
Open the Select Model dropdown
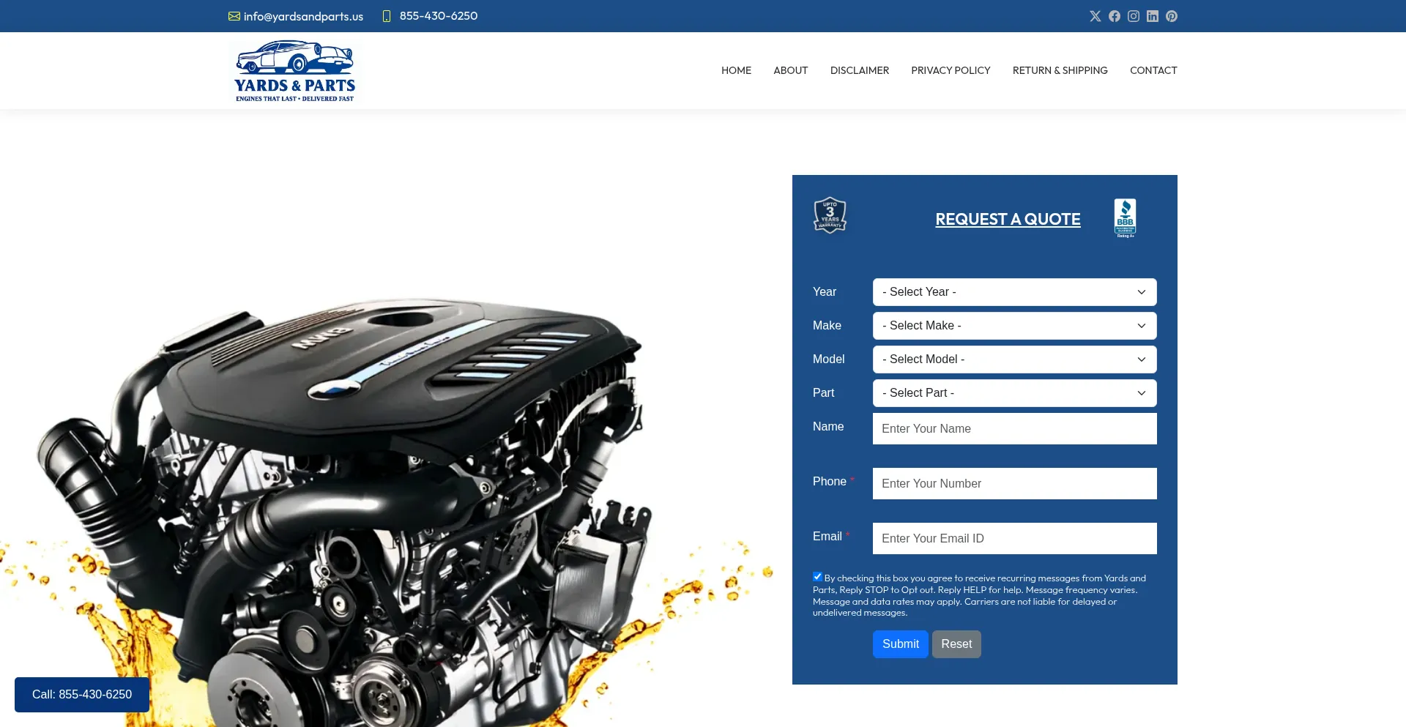point(1014,359)
